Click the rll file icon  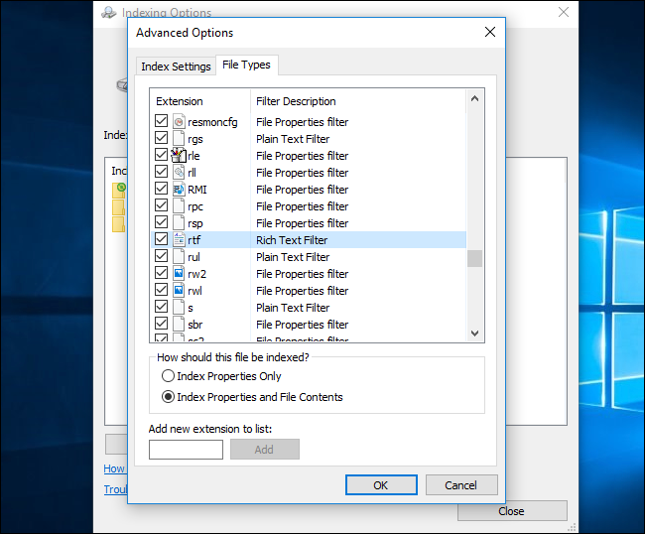click(x=179, y=173)
